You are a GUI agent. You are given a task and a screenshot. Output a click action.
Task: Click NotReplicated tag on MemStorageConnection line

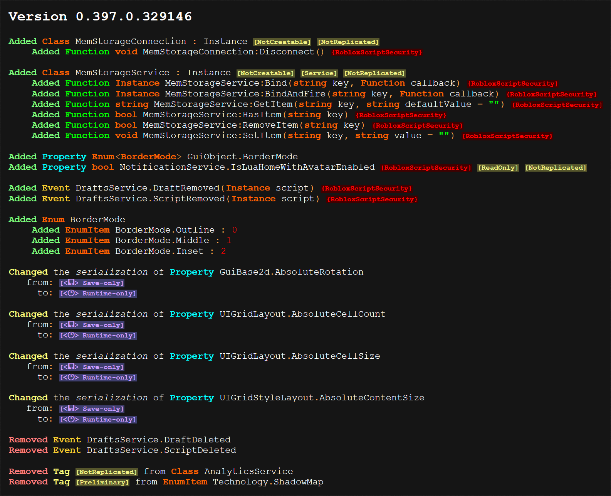coord(348,42)
